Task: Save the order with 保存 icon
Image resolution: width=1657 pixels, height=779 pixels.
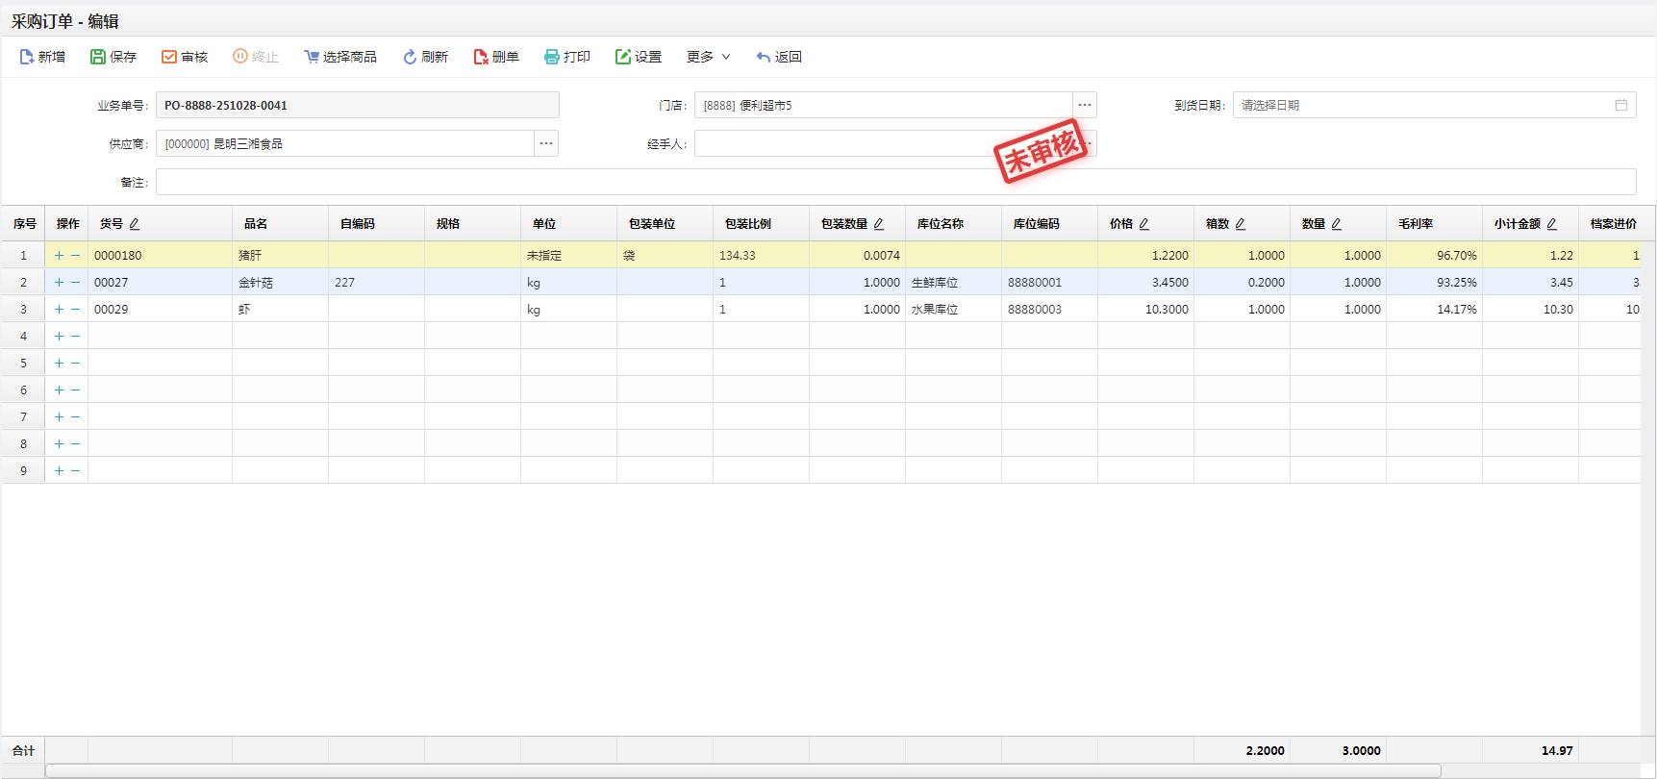Action: point(98,58)
